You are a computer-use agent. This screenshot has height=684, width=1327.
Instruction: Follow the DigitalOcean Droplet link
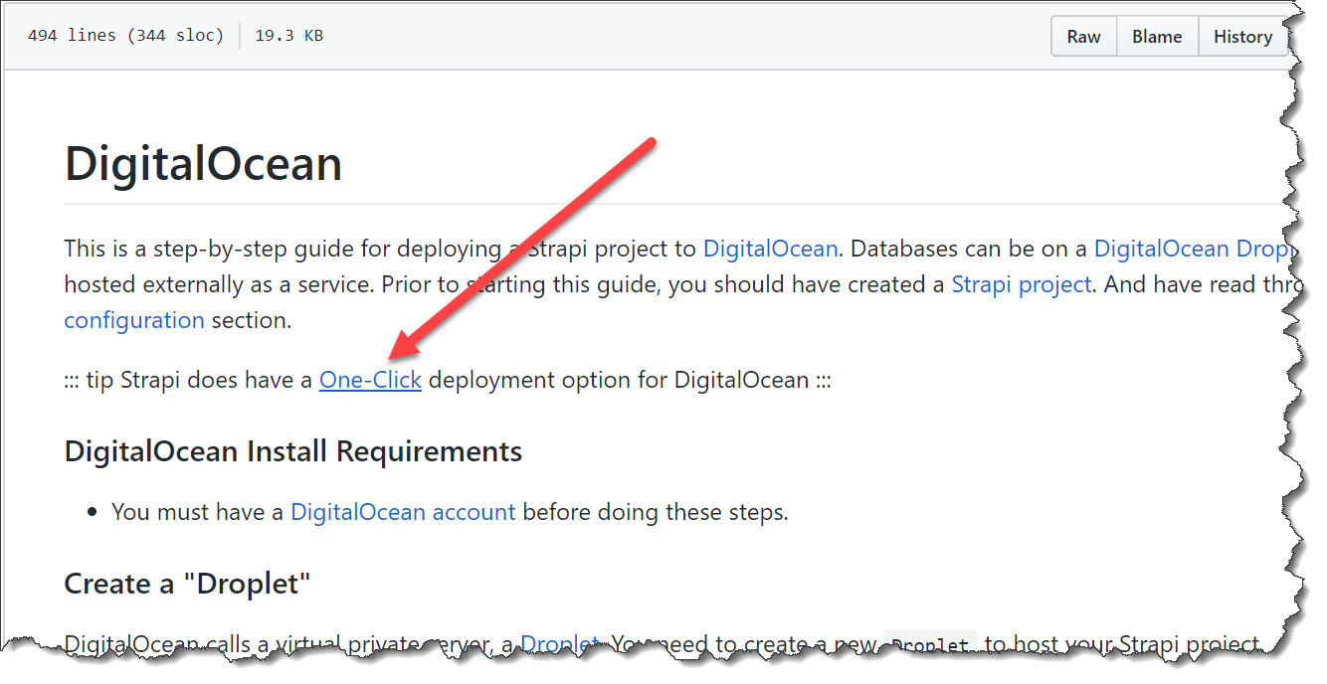pyautogui.click(x=1194, y=249)
